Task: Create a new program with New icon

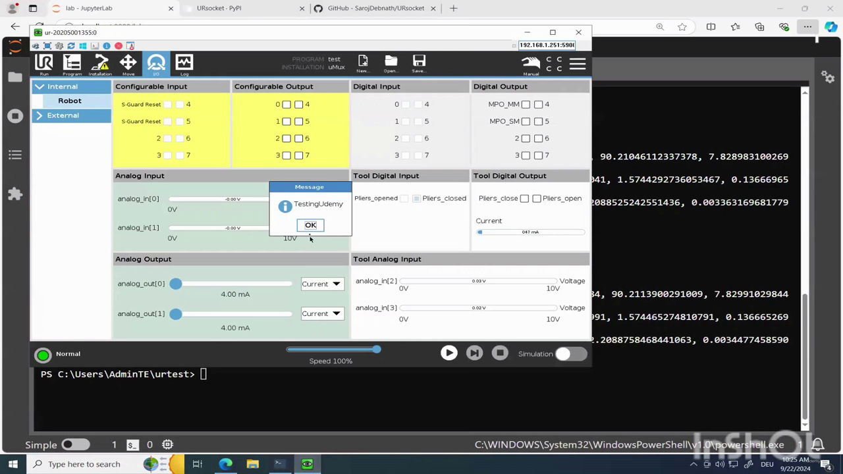Action: [x=362, y=64]
